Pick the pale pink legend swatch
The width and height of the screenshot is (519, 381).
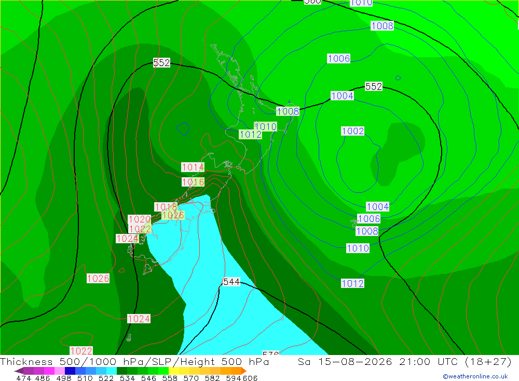pyautogui.click(x=60, y=371)
